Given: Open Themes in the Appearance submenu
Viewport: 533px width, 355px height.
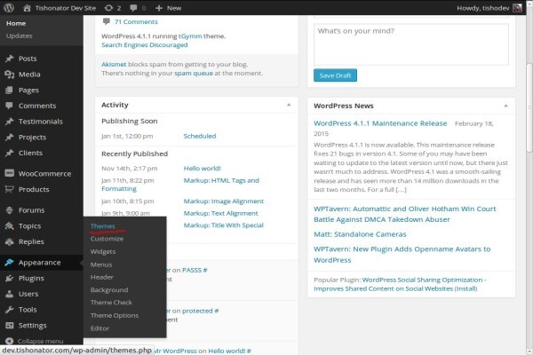Looking at the screenshot, I should coord(103,226).
